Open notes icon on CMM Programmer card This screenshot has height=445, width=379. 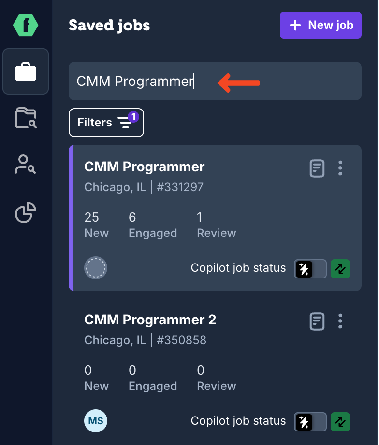(317, 168)
